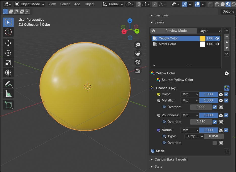Screen dimensions: 236x172
Task: Open the Object menu
Action: (x=90, y=4)
